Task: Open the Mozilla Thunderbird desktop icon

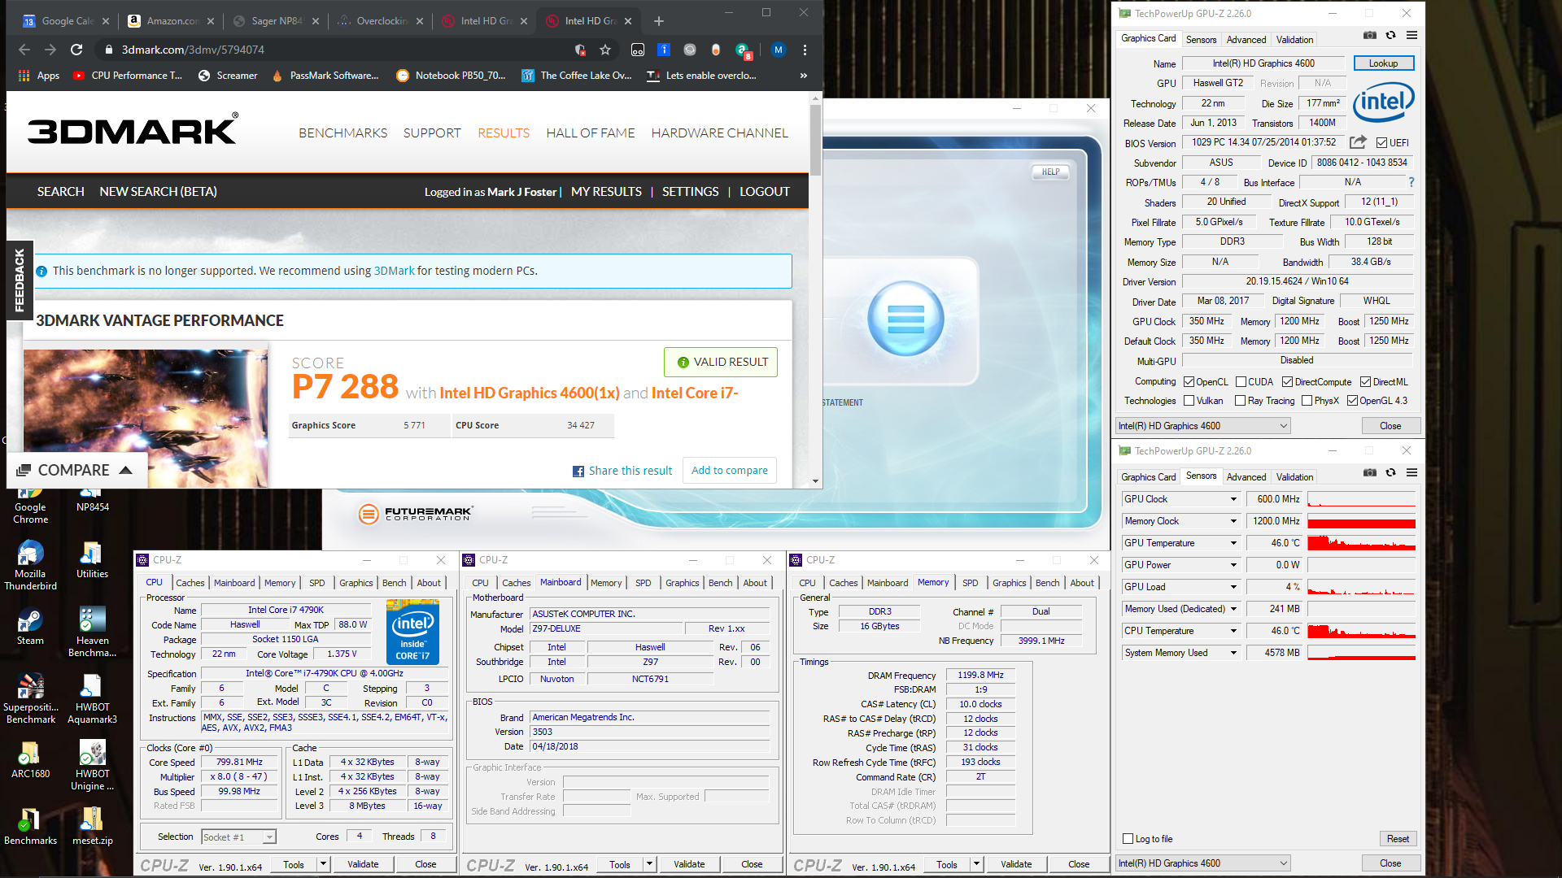Action: (x=30, y=566)
